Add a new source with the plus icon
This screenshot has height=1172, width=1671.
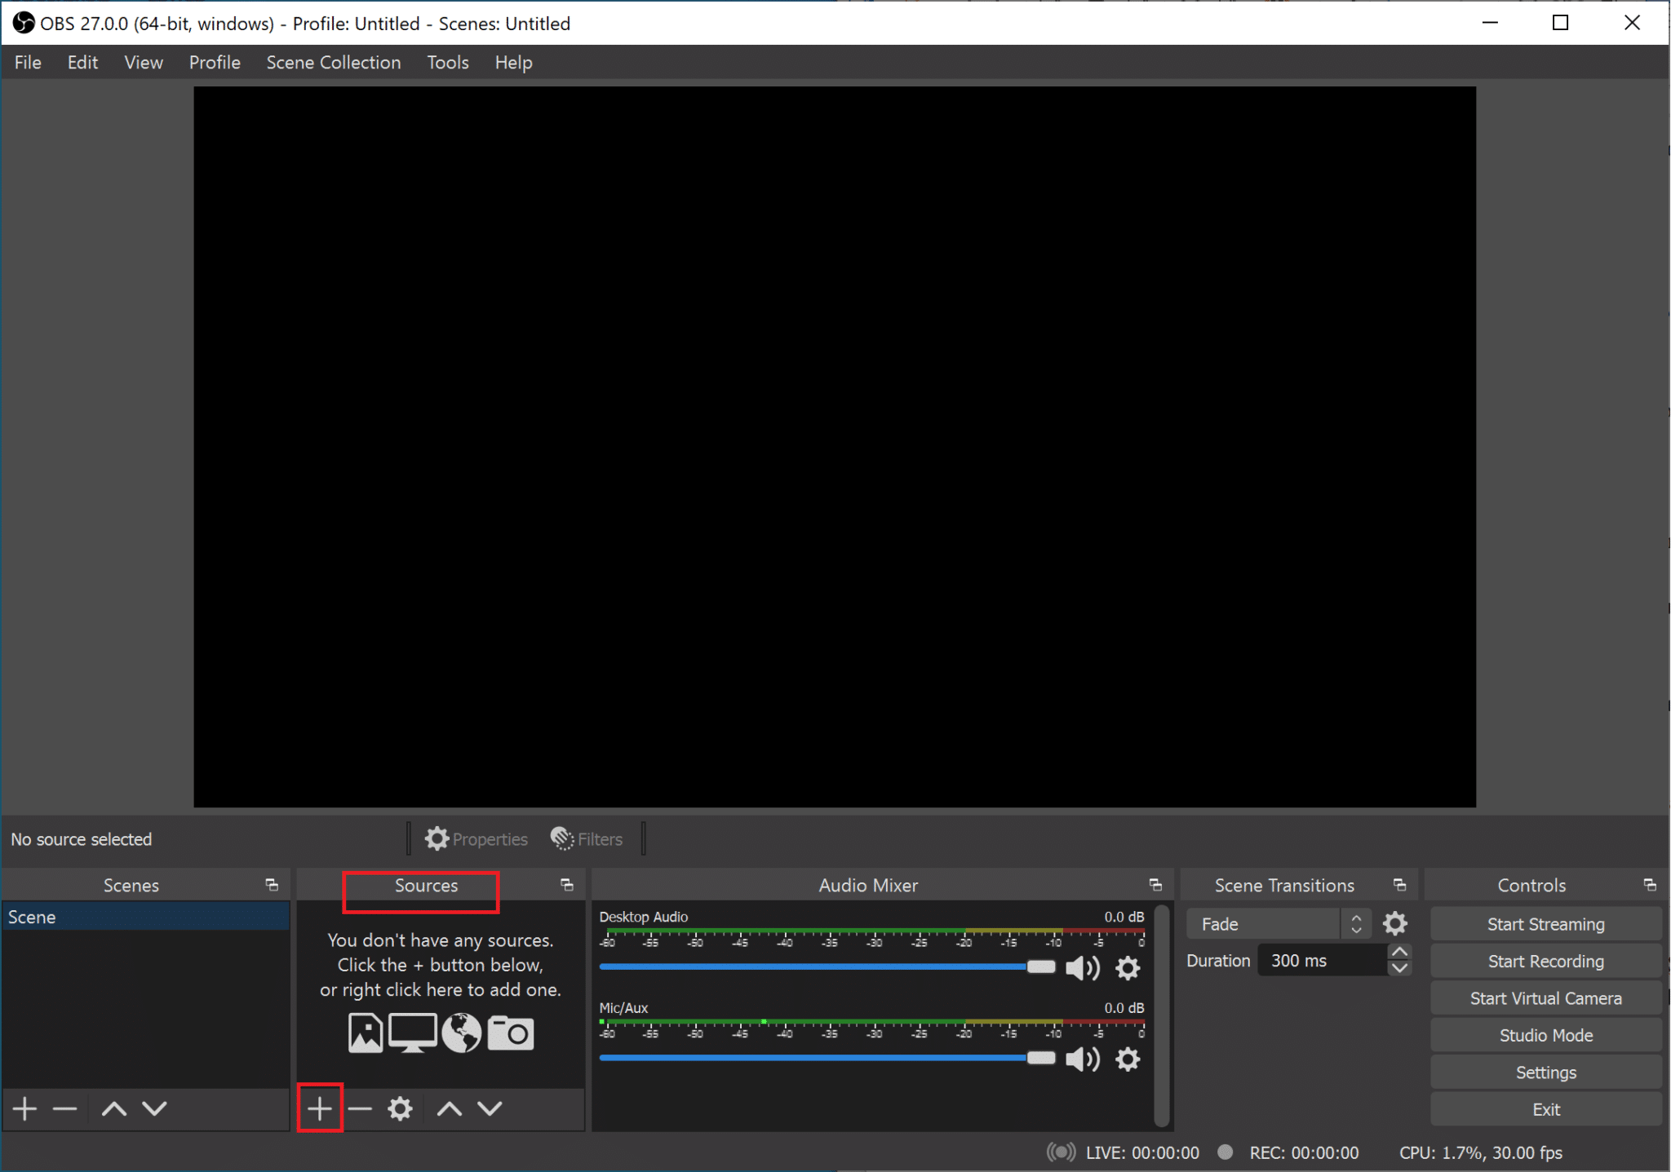tap(319, 1108)
